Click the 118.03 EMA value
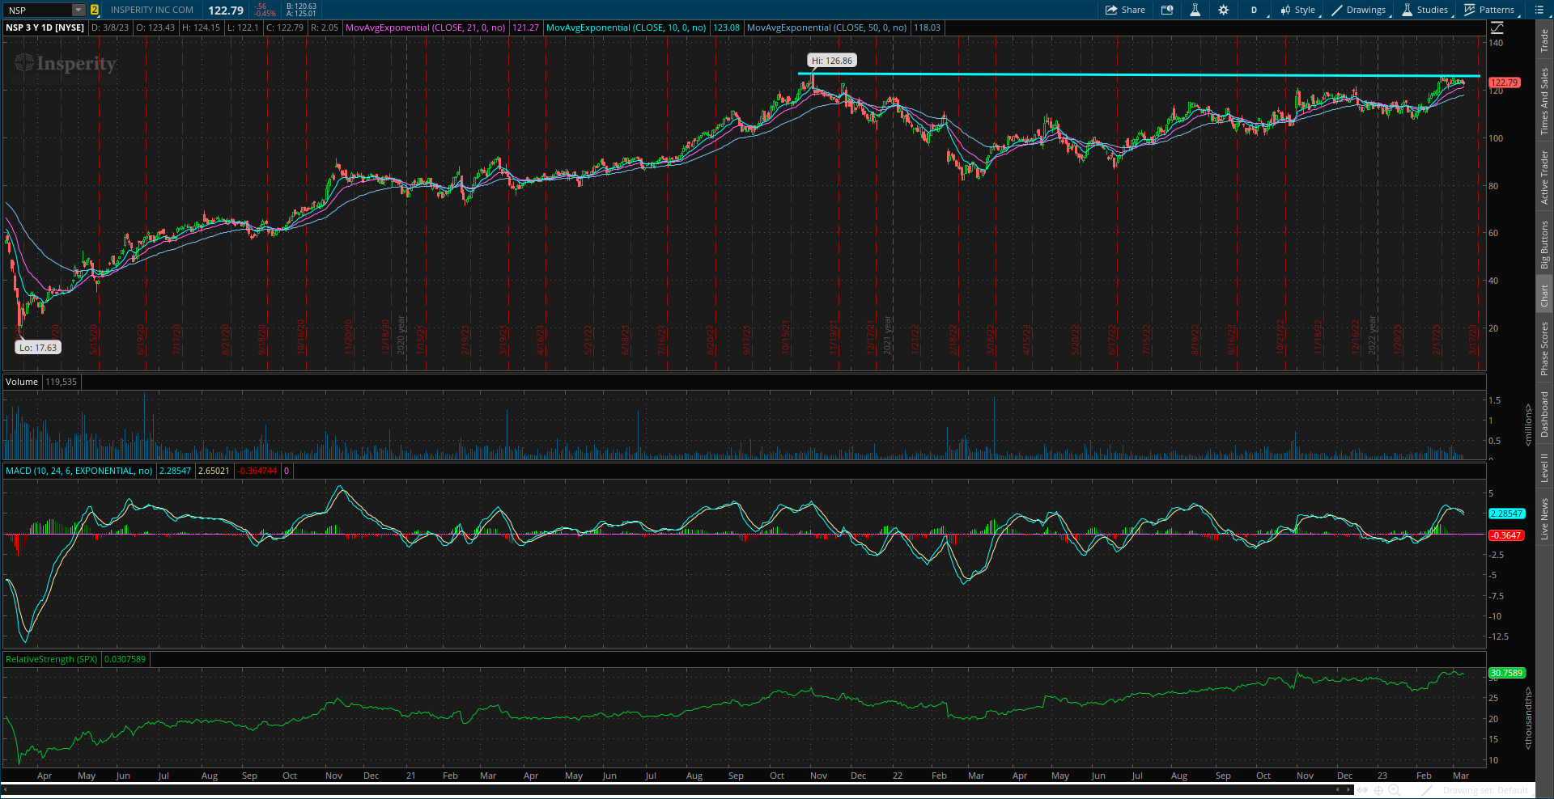 (x=928, y=27)
